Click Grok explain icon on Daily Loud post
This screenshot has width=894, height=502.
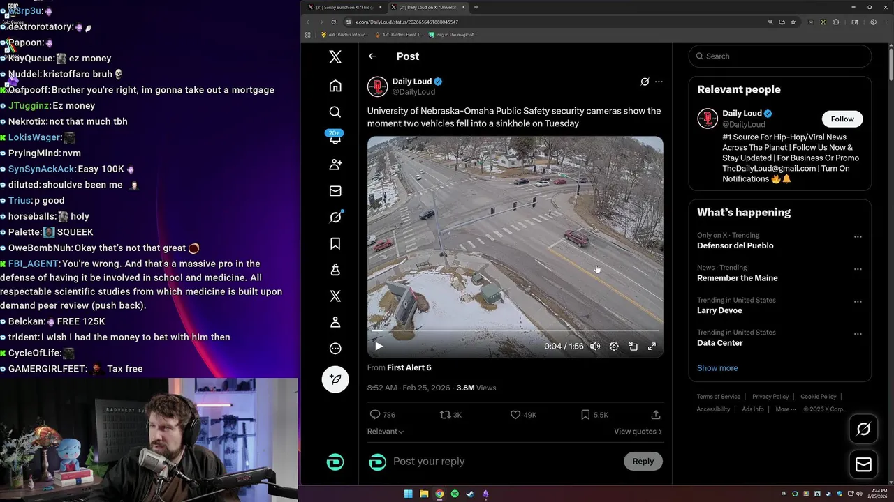(645, 82)
